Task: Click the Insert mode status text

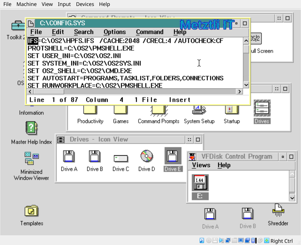Action: (x=180, y=100)
